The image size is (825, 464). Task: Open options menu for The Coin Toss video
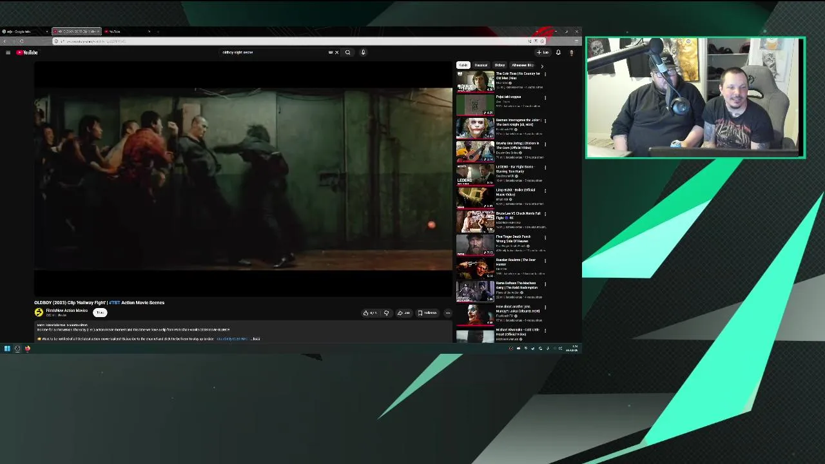(545, 74)
